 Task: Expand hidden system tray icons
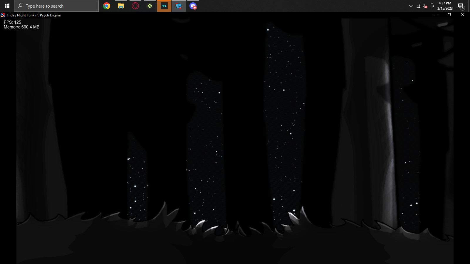point(411,6)
